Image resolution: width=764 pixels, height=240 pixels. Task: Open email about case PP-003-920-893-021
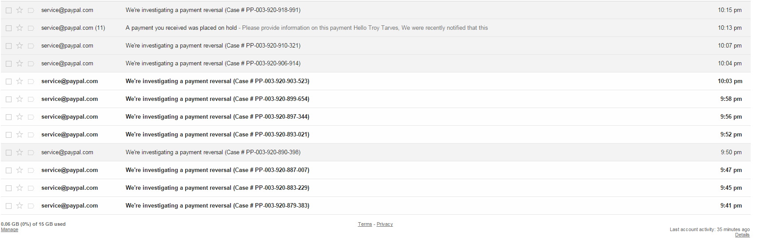click(217, 135)
